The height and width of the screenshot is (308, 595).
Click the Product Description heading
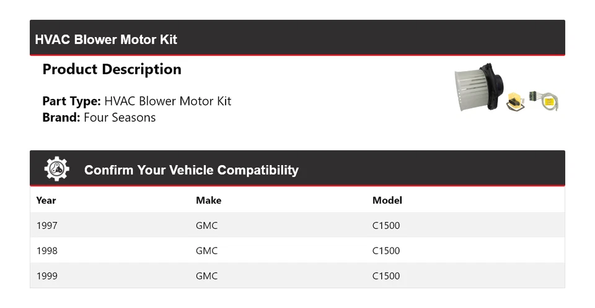(112, 69)
